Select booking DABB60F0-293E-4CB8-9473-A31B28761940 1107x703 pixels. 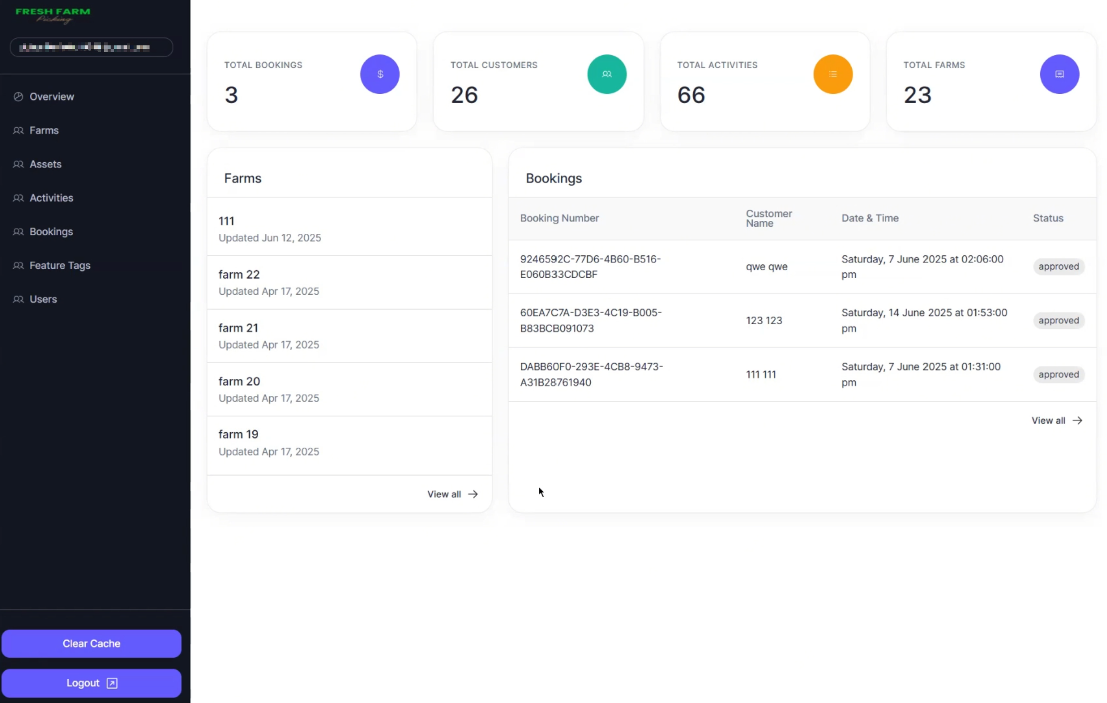click(x=591, y=374)
